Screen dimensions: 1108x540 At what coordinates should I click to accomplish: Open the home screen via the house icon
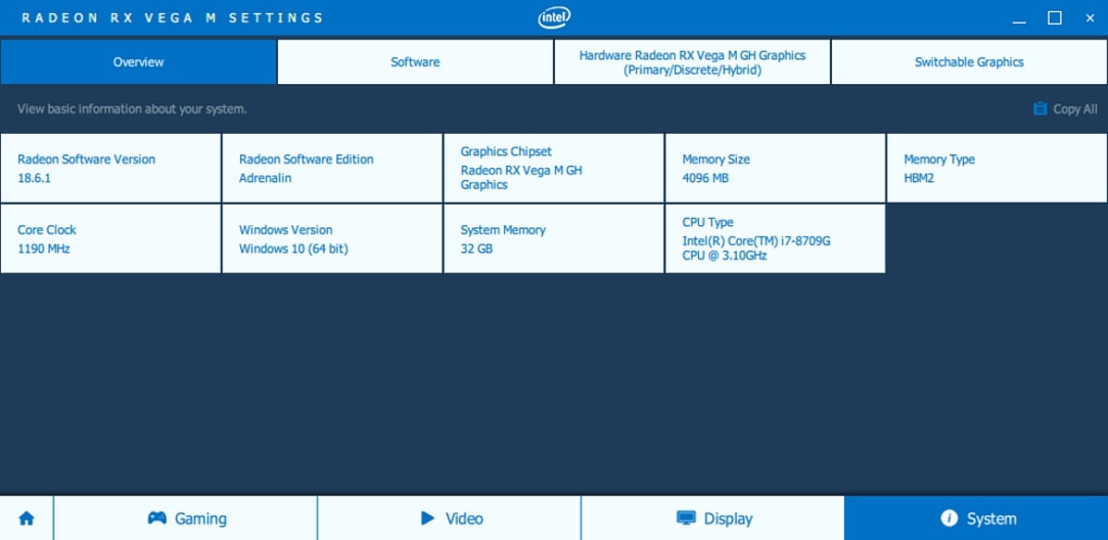pyautogui.click(x=26, y=518)
